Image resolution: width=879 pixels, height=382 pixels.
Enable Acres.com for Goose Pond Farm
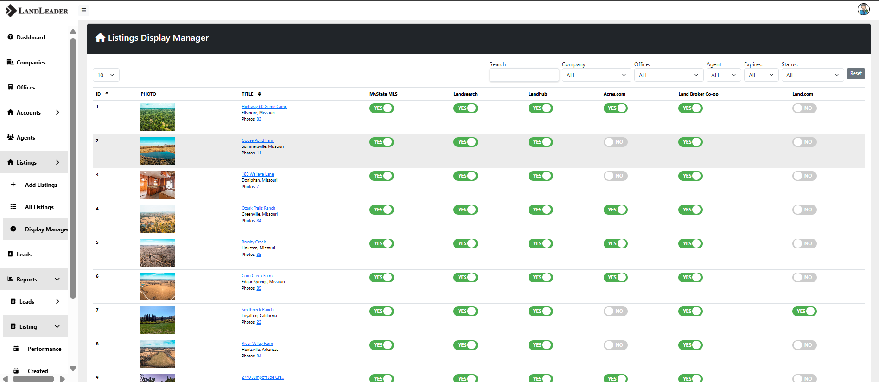tap(616, 142)
